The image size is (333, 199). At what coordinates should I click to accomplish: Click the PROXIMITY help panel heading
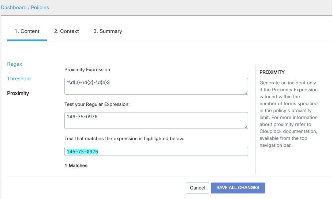(x=272, y=72)
